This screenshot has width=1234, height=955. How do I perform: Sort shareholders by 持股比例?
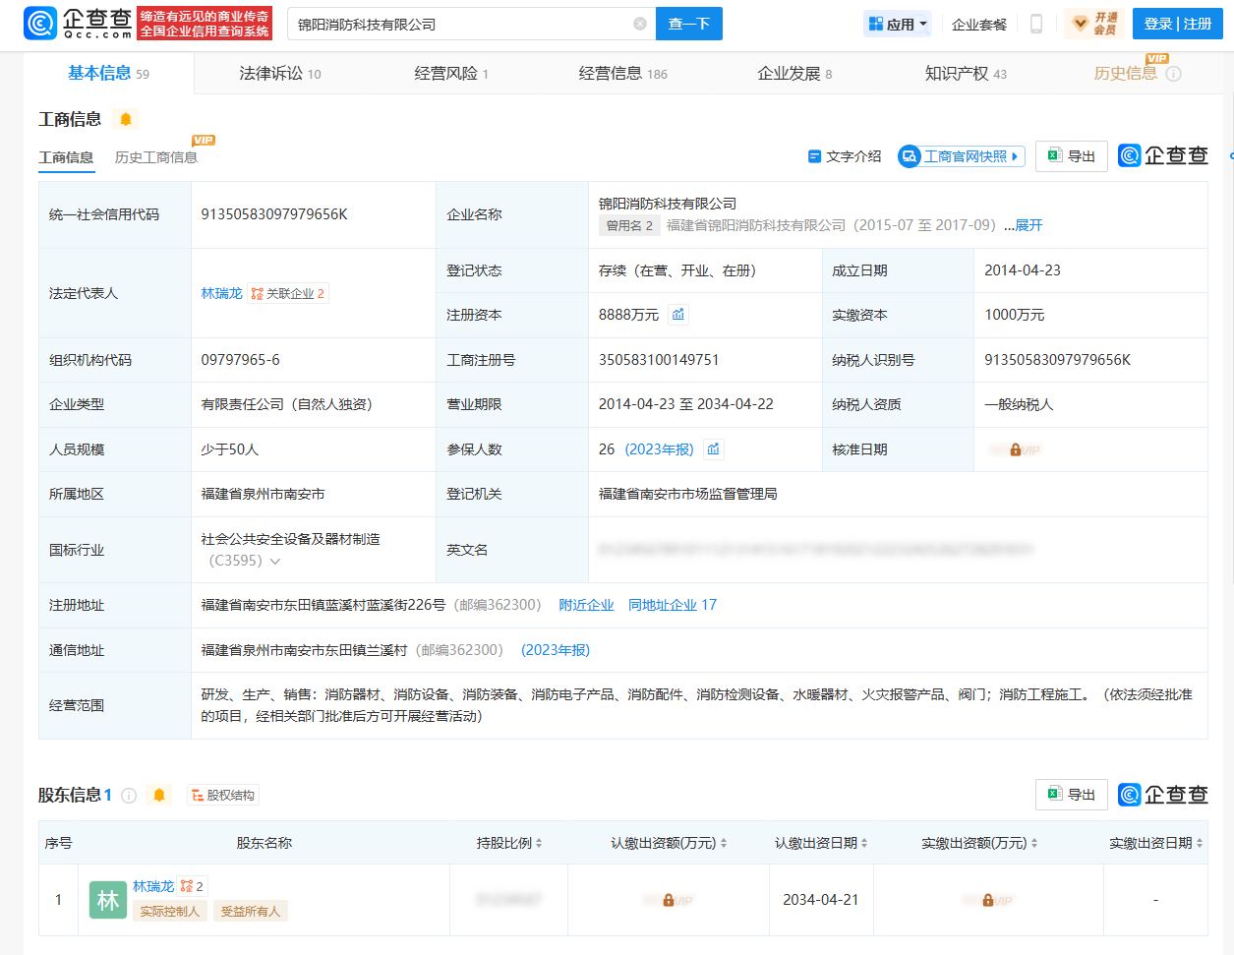pos(539,843)
